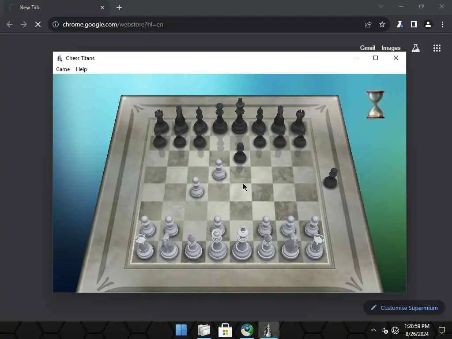Open Microsoft Store from taskbar

225,330
